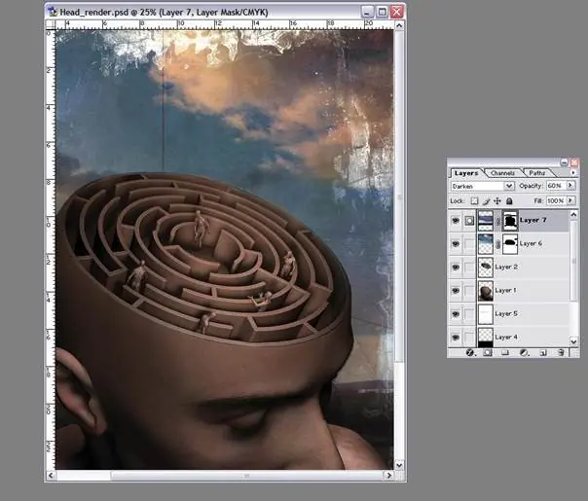588x501 pixels.
Task: Click the Layer 2 thumbnail
Action: pos(486,268)
